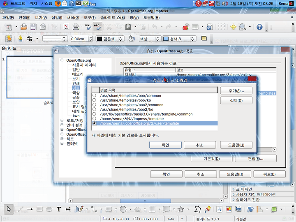This screenshot has width=296, height=222.
Task: Click the Display Grid icon
Action: coord(222,27)
